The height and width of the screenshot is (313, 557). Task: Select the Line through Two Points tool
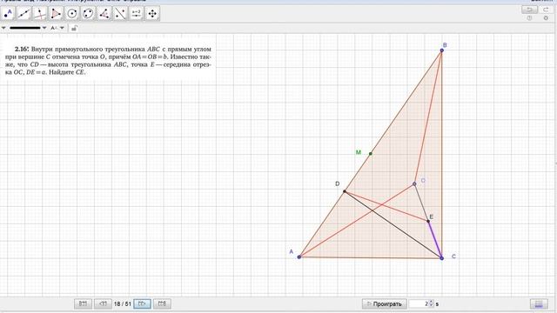tap(23, 14)
